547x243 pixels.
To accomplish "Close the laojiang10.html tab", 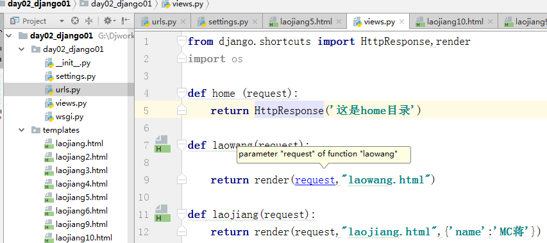I will tap(490, 22).
